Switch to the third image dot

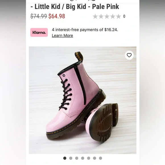[x=77, y=158]
